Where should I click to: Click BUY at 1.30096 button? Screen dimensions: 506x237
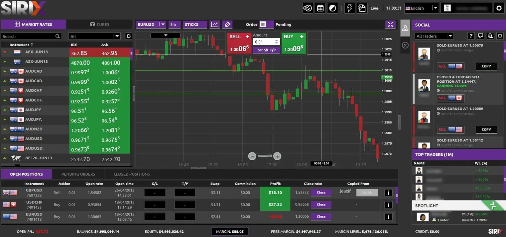coord(294,43)
